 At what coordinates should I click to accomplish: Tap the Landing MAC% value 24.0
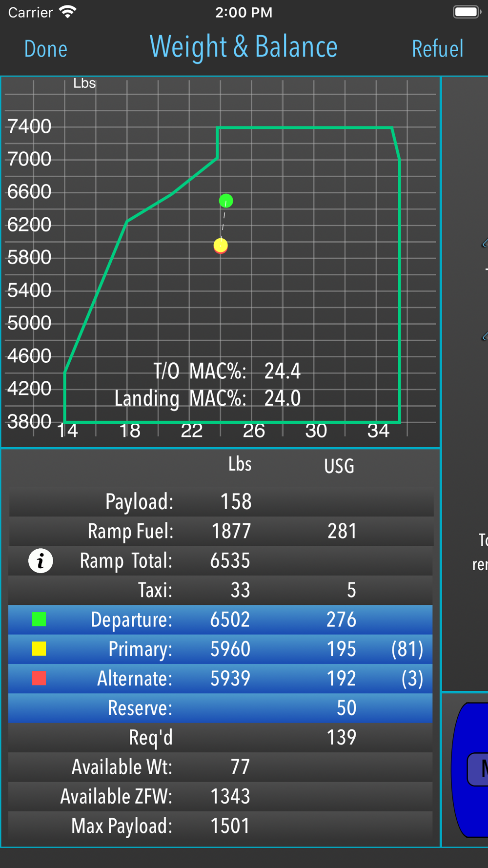coord(283,398)
